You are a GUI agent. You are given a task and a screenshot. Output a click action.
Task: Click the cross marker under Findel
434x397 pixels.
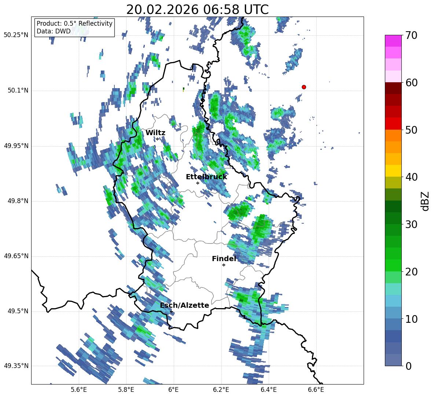(224, 265)
